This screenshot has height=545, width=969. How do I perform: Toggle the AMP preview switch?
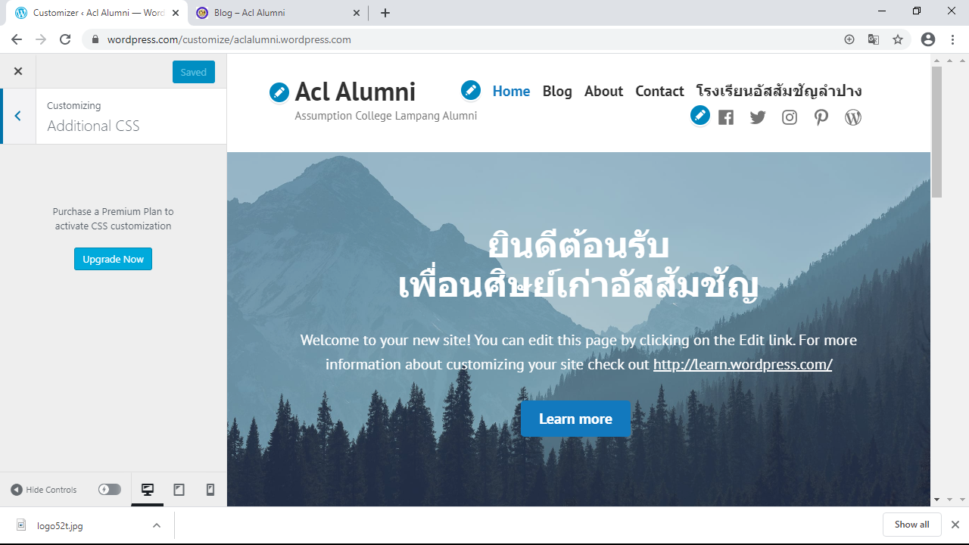coord(110,490)
